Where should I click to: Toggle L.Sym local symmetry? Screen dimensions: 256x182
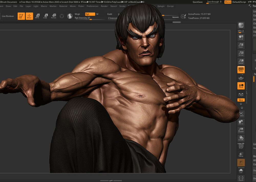pyautogui.click(x=241, y=95)
